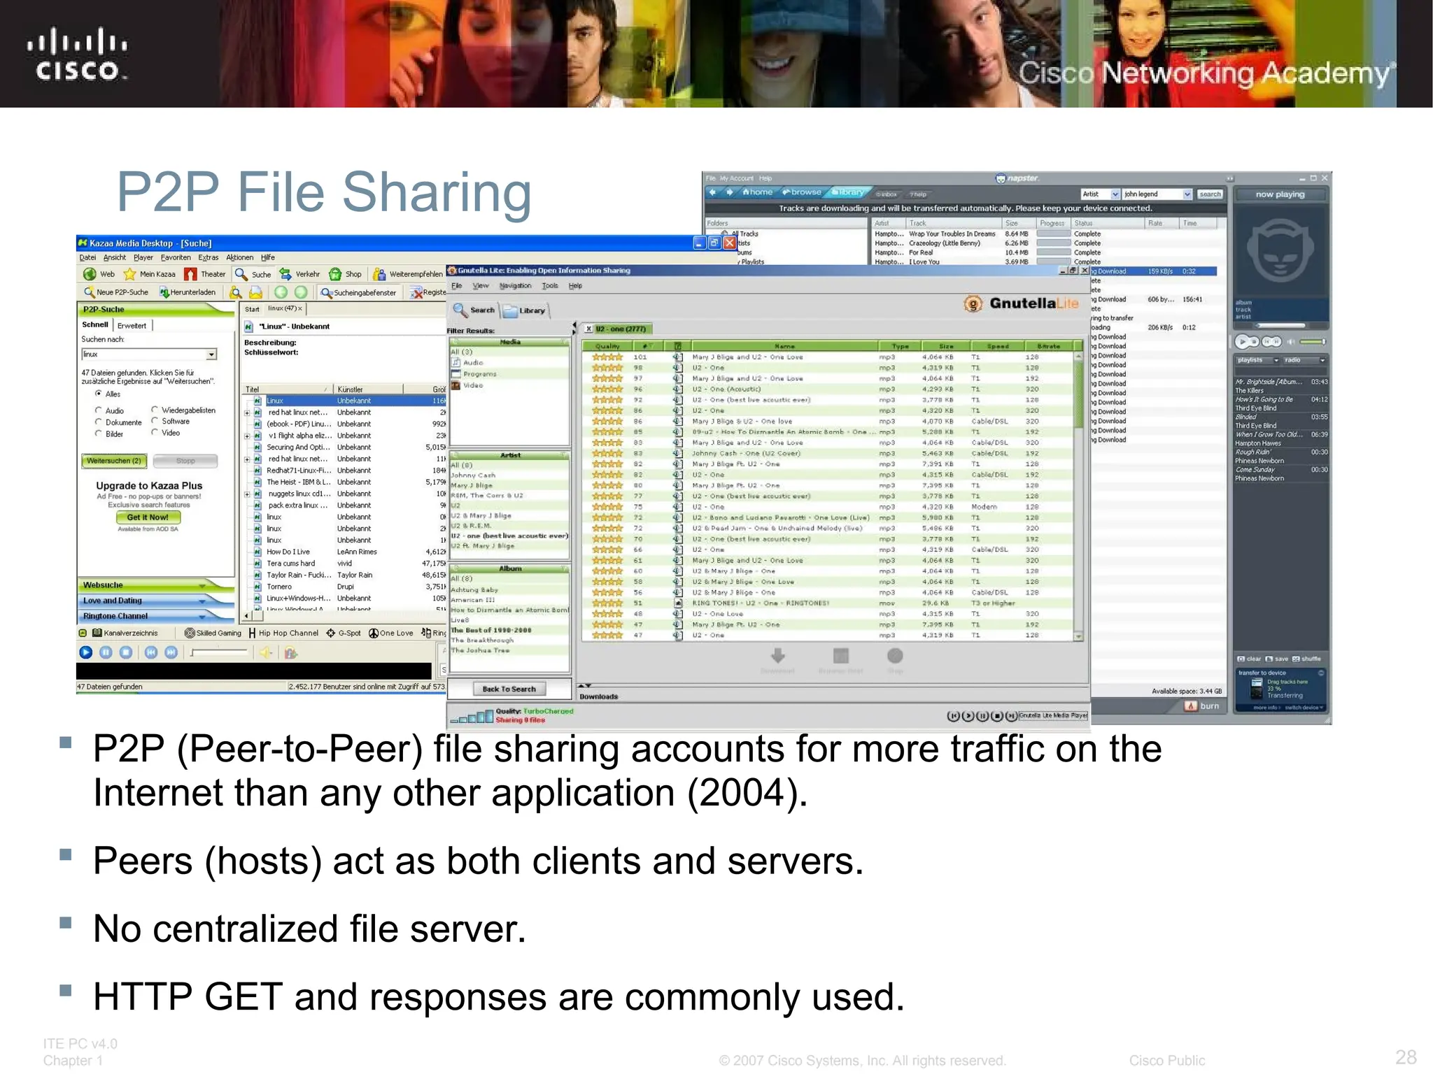The width and height of the screenshot is (1433, 1074).
Task: Open Napster Artist search type dropdown
Action: pyautogui.click(x=1115, y=194)
